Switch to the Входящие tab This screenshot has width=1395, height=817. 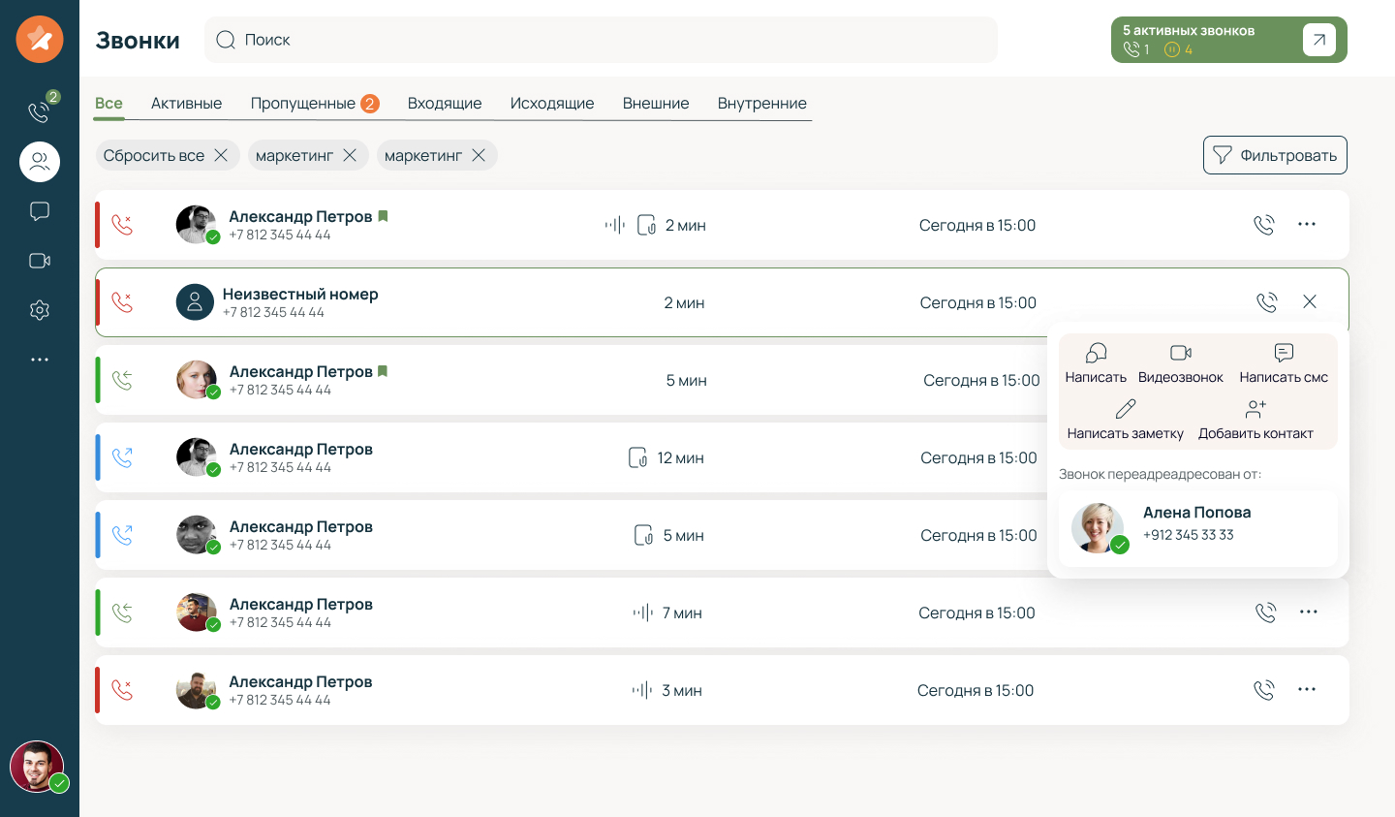(445, 104)
